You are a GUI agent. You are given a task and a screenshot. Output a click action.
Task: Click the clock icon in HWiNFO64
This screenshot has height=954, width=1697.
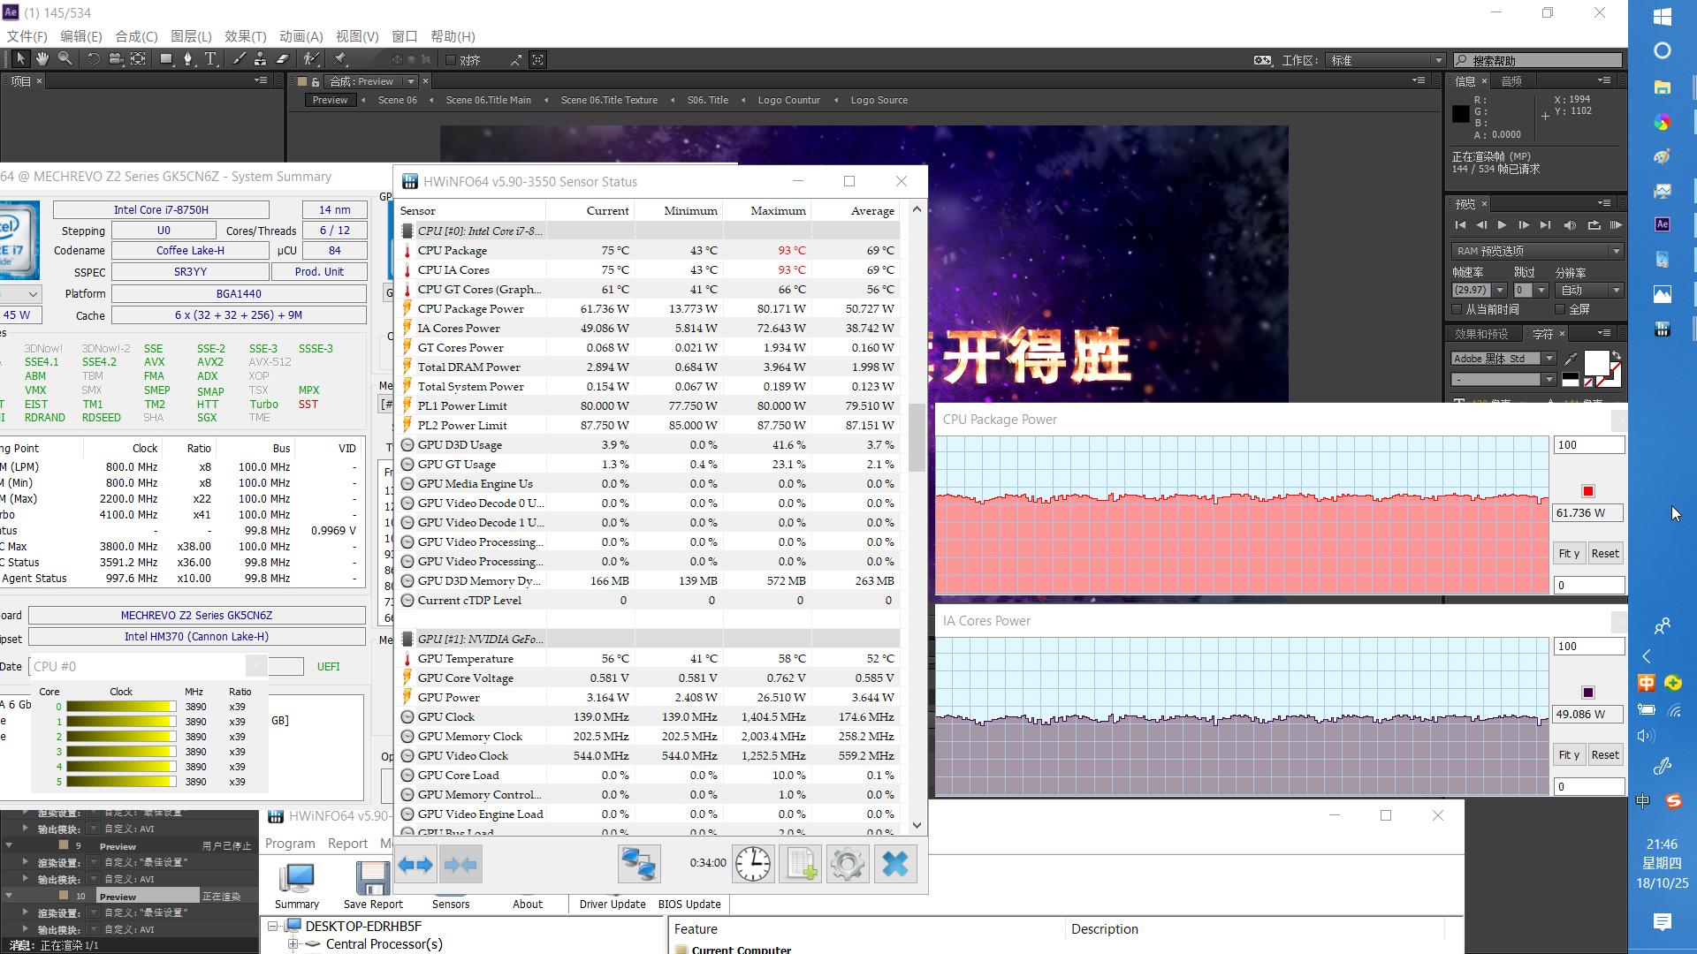tap(752, 864)
